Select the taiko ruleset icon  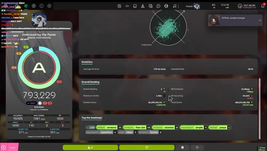click(34, 6)
